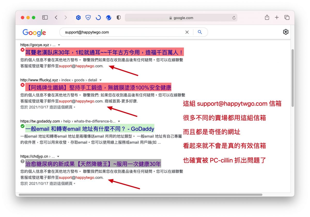Click the blue circular loading extension icon

click(x=98, y=18)
